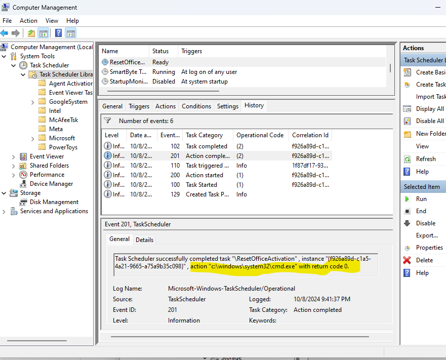Select the McAfeeTsk folder
The height and width of the screenshot is (360, 446).
(x=63, y=120)
